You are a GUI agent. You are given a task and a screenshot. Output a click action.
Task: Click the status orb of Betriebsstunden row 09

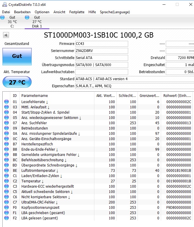tap(6, 128)
